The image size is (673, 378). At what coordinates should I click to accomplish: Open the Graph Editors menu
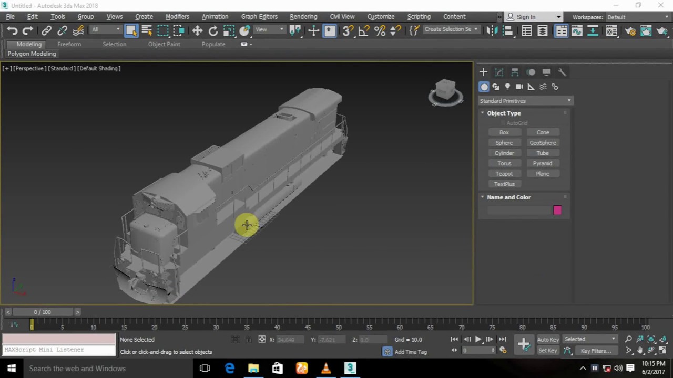pyautogui.click(x=259, y=17)
